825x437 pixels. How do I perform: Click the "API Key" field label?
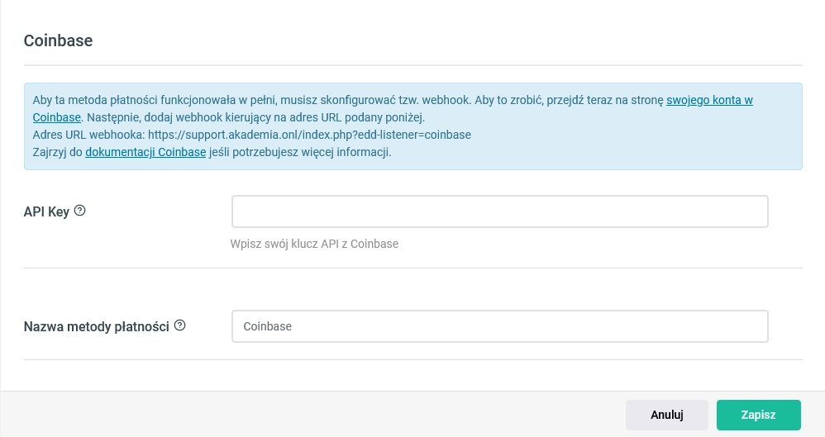(x=46, y=211)
